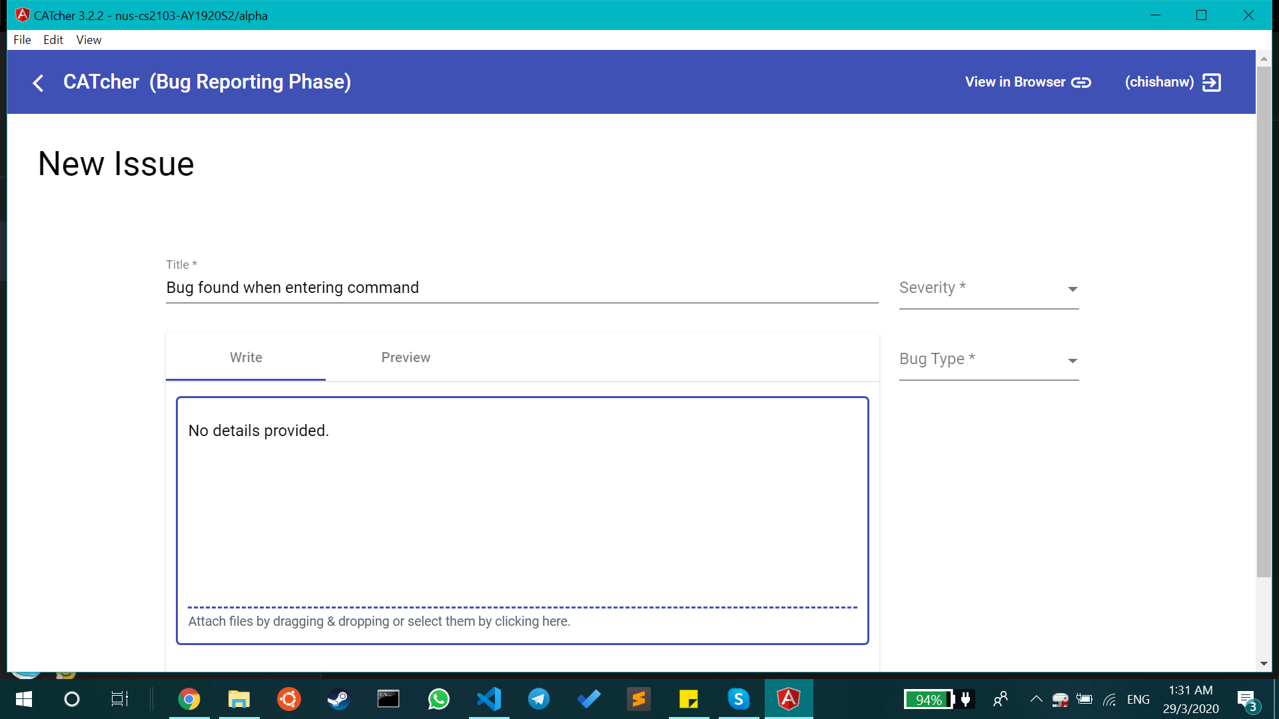This screenshot has height=719, width=1279.
Task: Click the Title input field
Action: click(522, 288)
